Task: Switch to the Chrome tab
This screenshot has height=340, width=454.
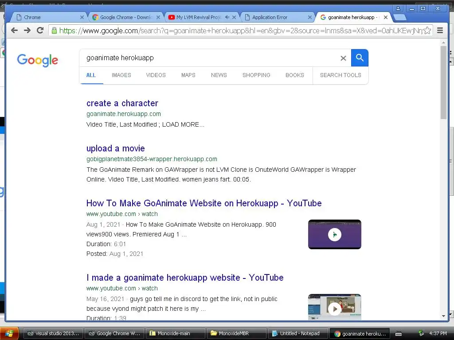Action: [48, 17]
